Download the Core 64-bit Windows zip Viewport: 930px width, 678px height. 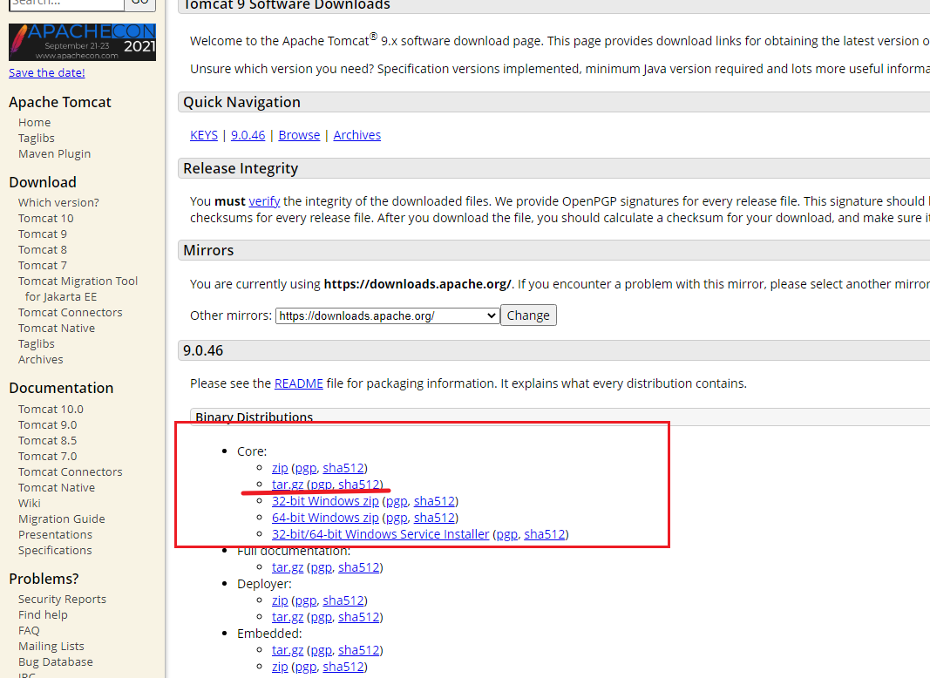coord(325,518)
